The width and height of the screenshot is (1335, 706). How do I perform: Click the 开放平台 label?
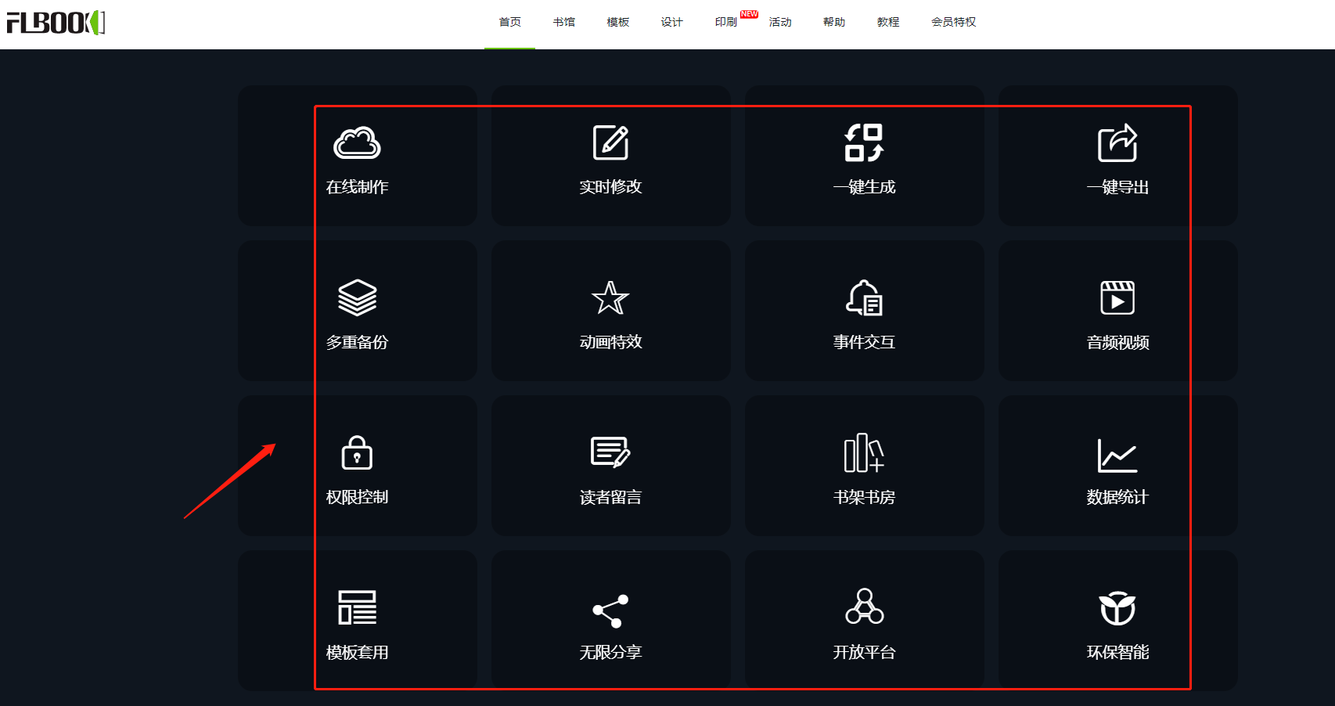coord(864,652)
